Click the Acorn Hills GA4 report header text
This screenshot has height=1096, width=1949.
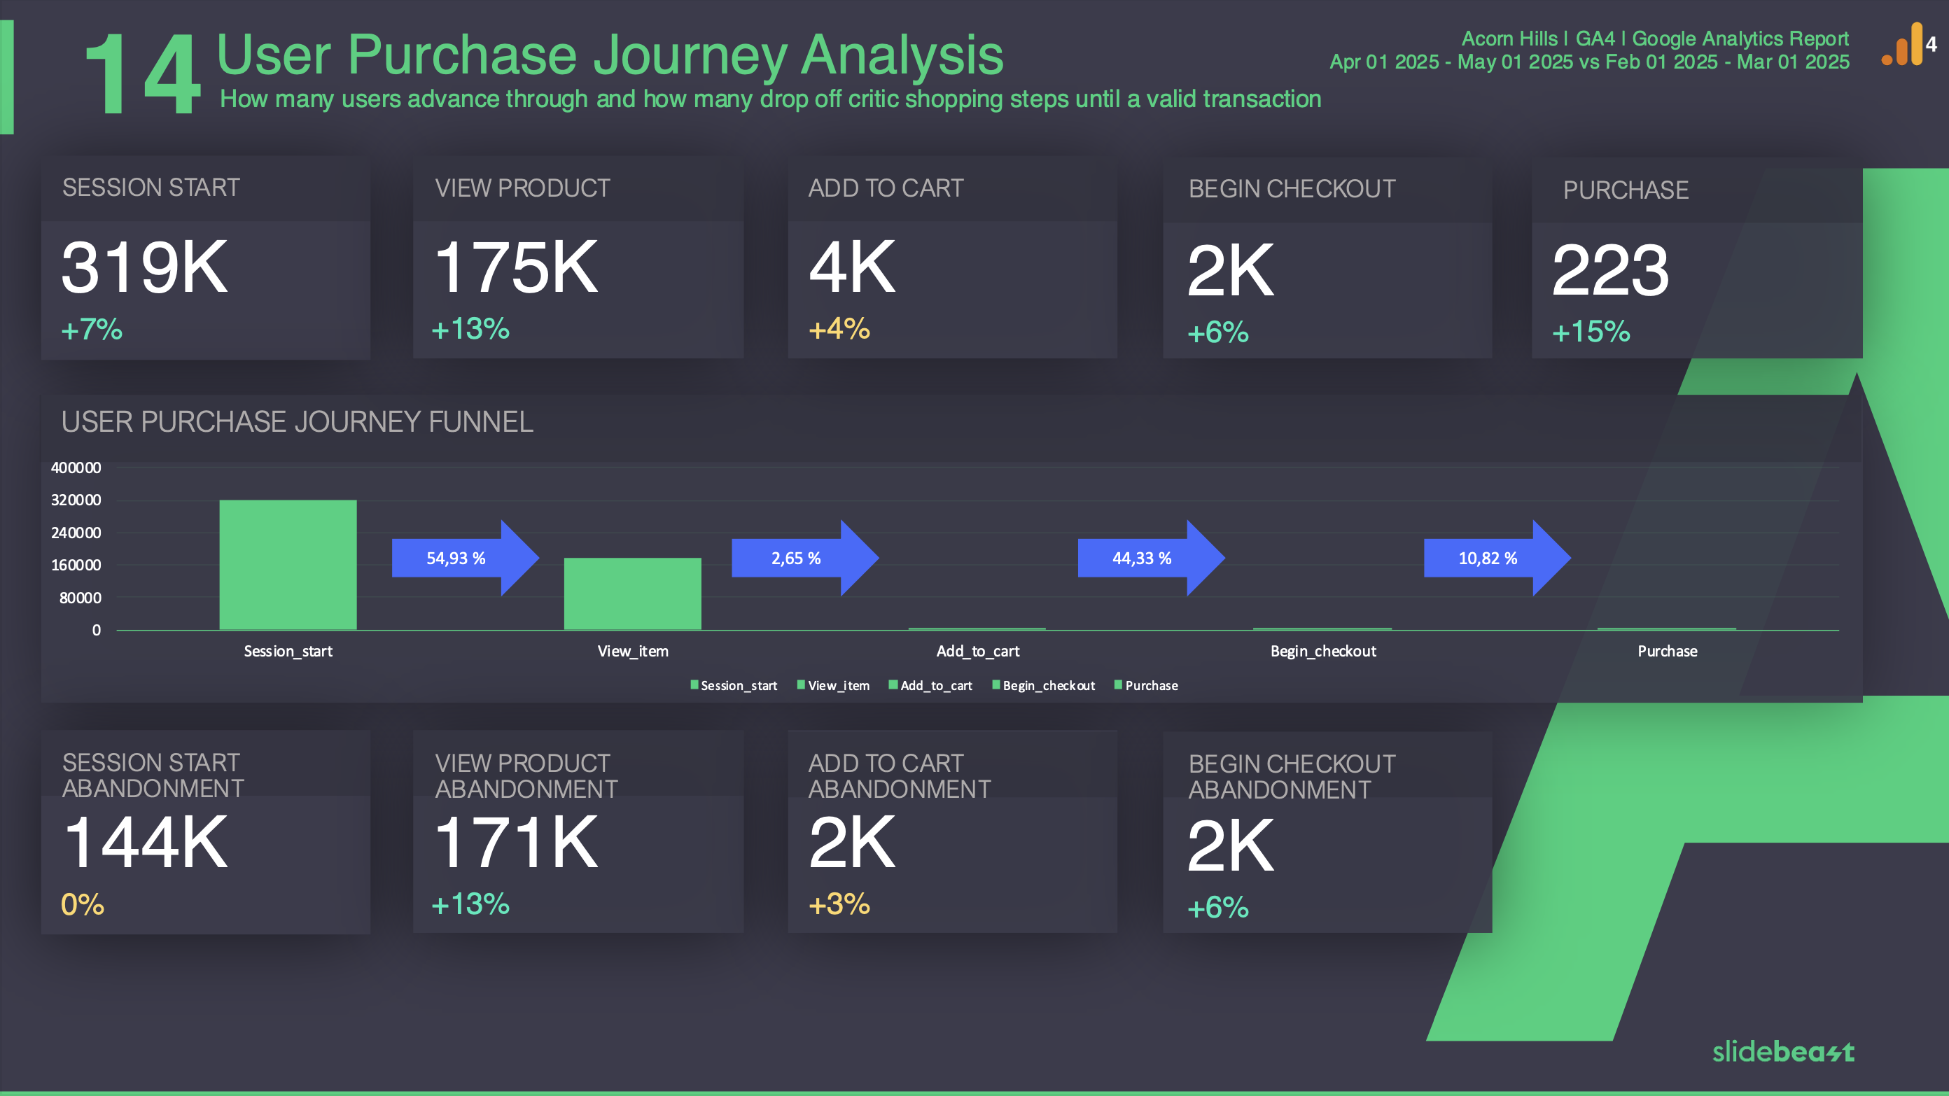tap(1655, 38)
